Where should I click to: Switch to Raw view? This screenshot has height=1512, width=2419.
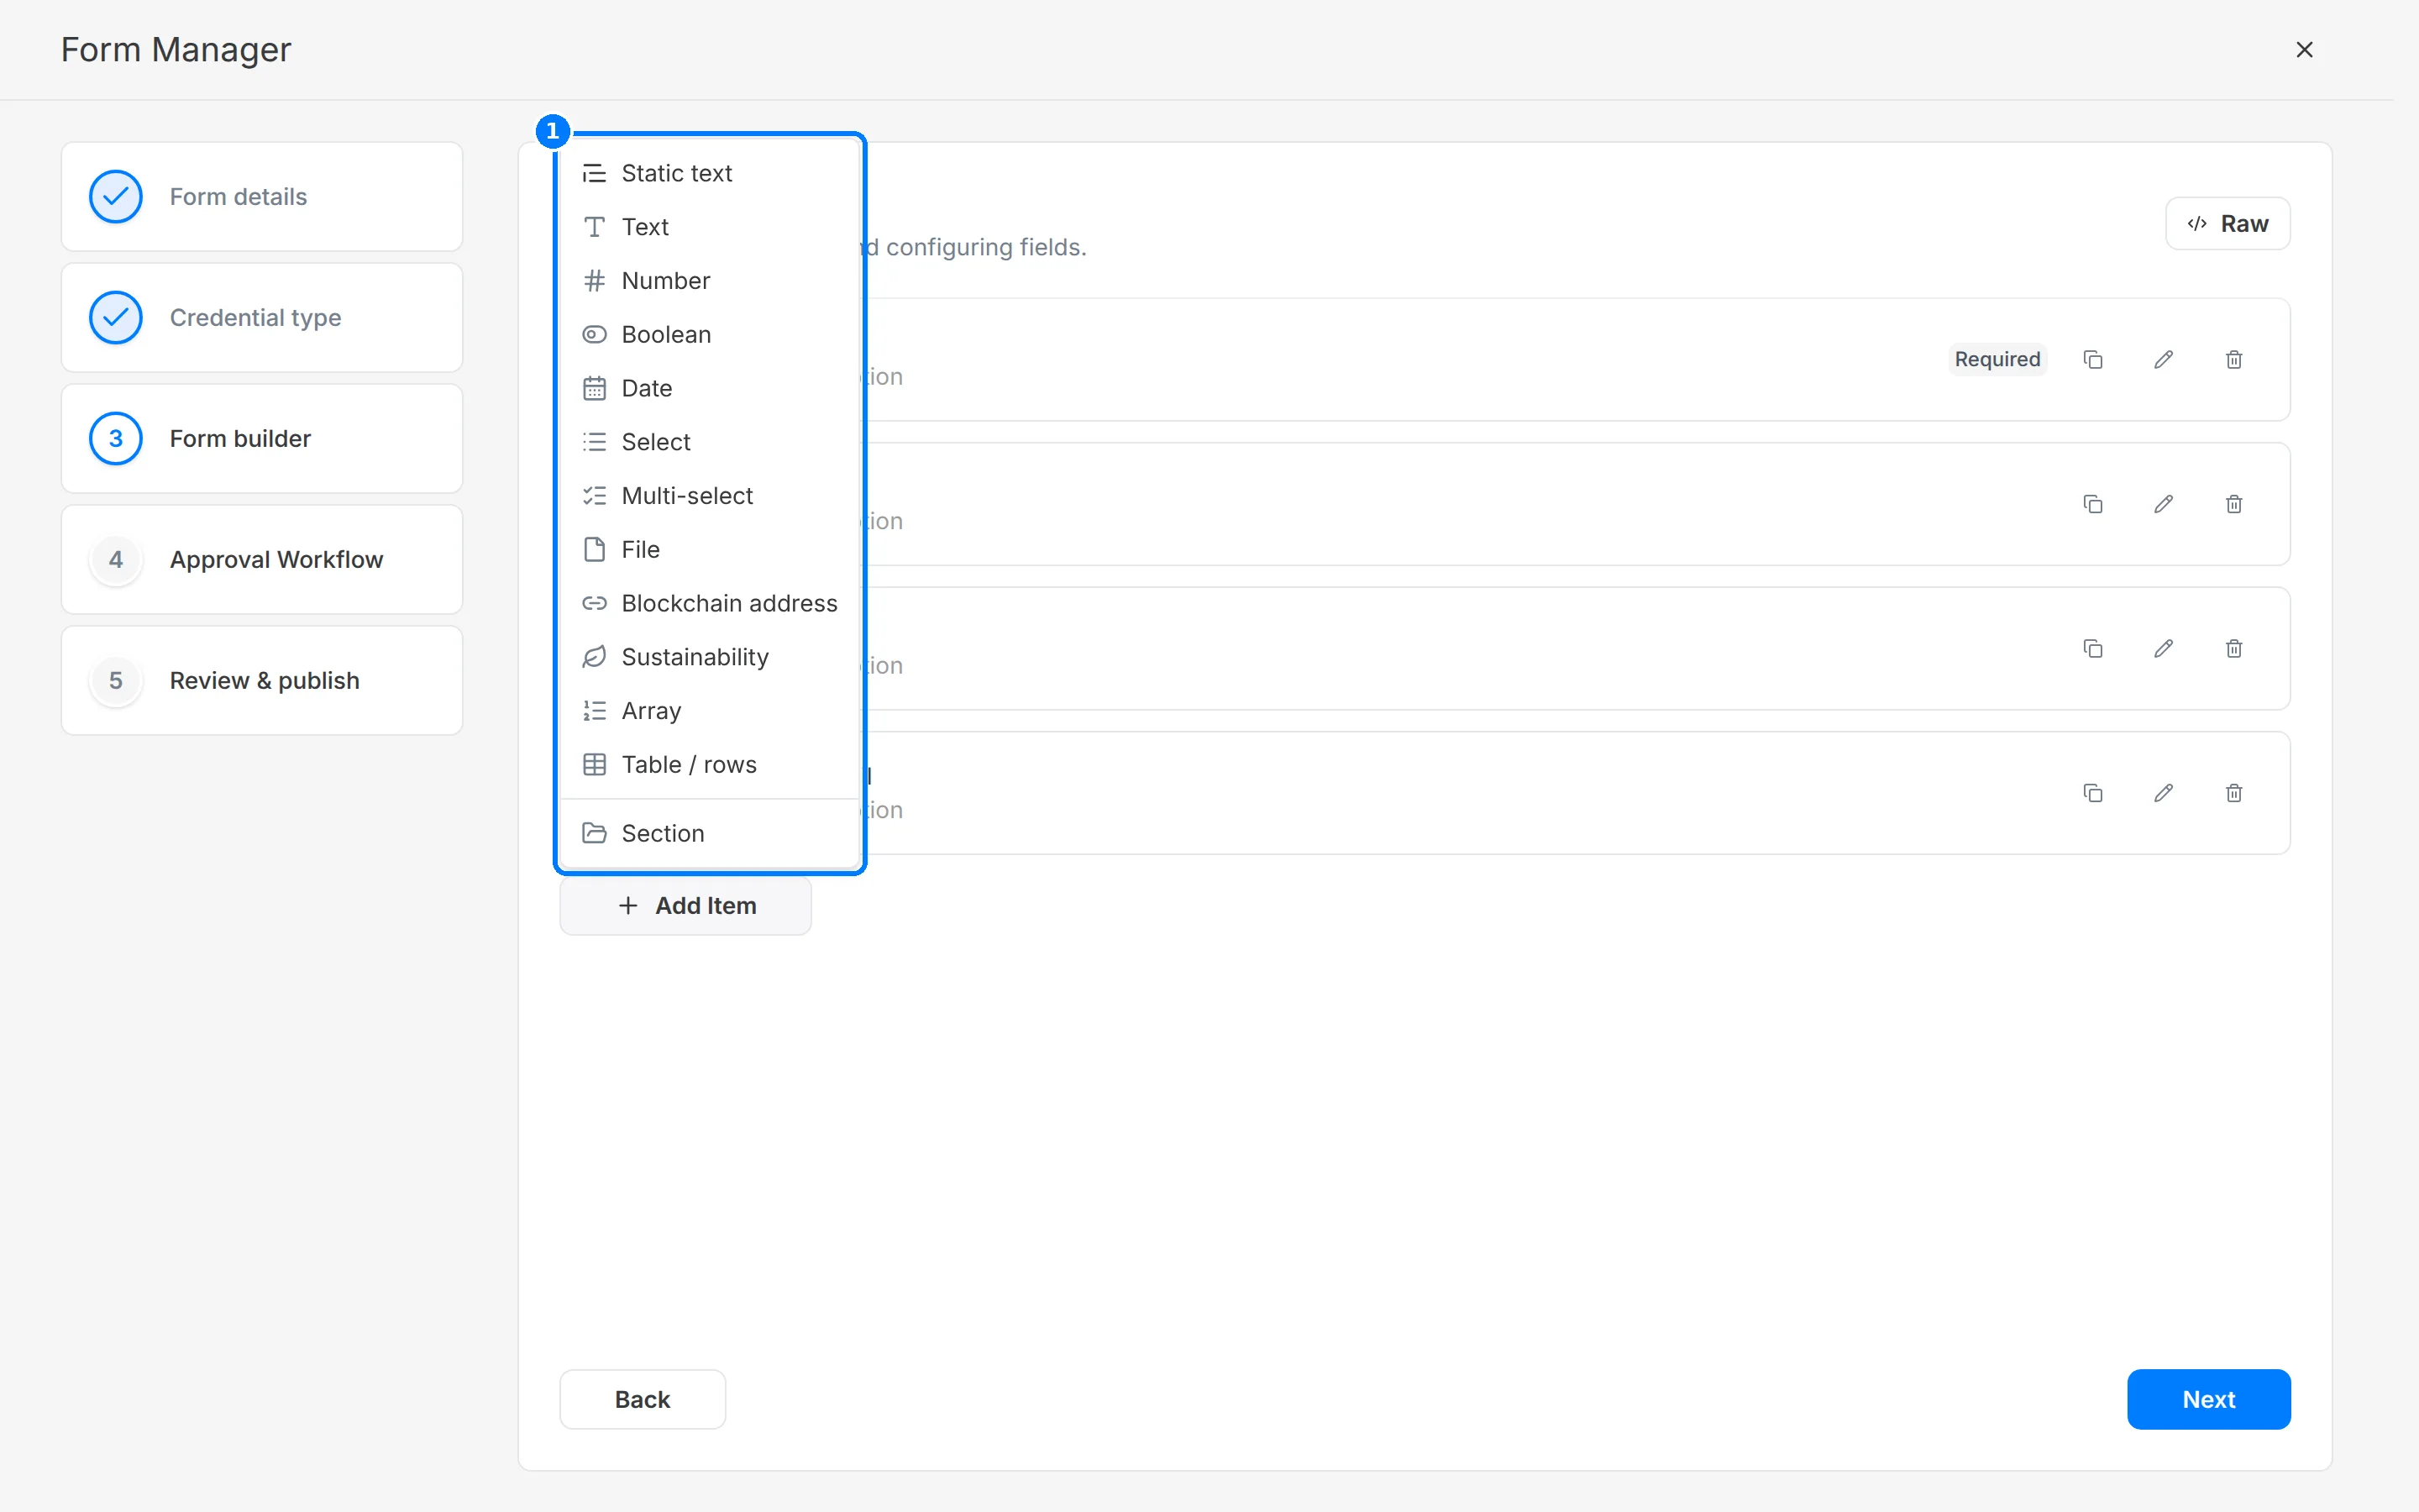point(2227,224)
